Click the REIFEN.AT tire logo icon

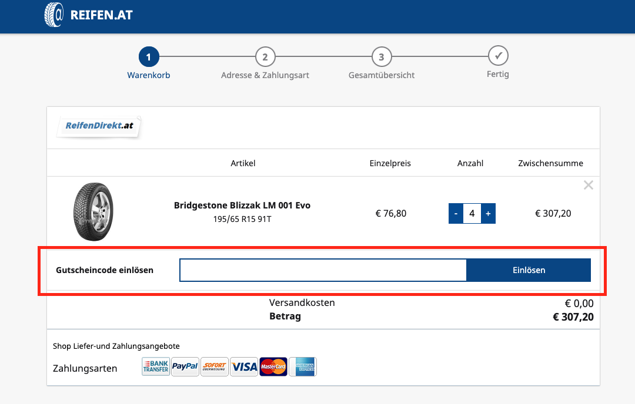tap(54, 15)
